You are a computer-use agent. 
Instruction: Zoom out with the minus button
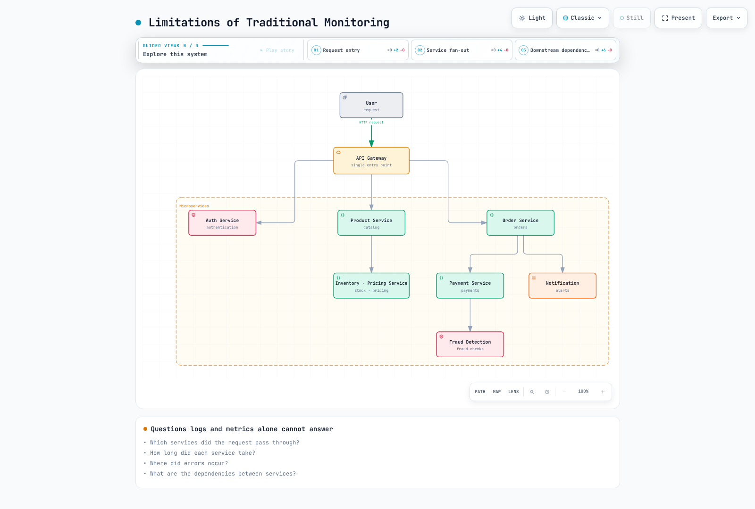pyautogui.click(x=564, y=392)
